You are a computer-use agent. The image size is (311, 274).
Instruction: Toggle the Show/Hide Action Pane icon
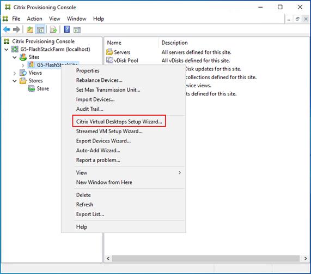tap(77, 30)
